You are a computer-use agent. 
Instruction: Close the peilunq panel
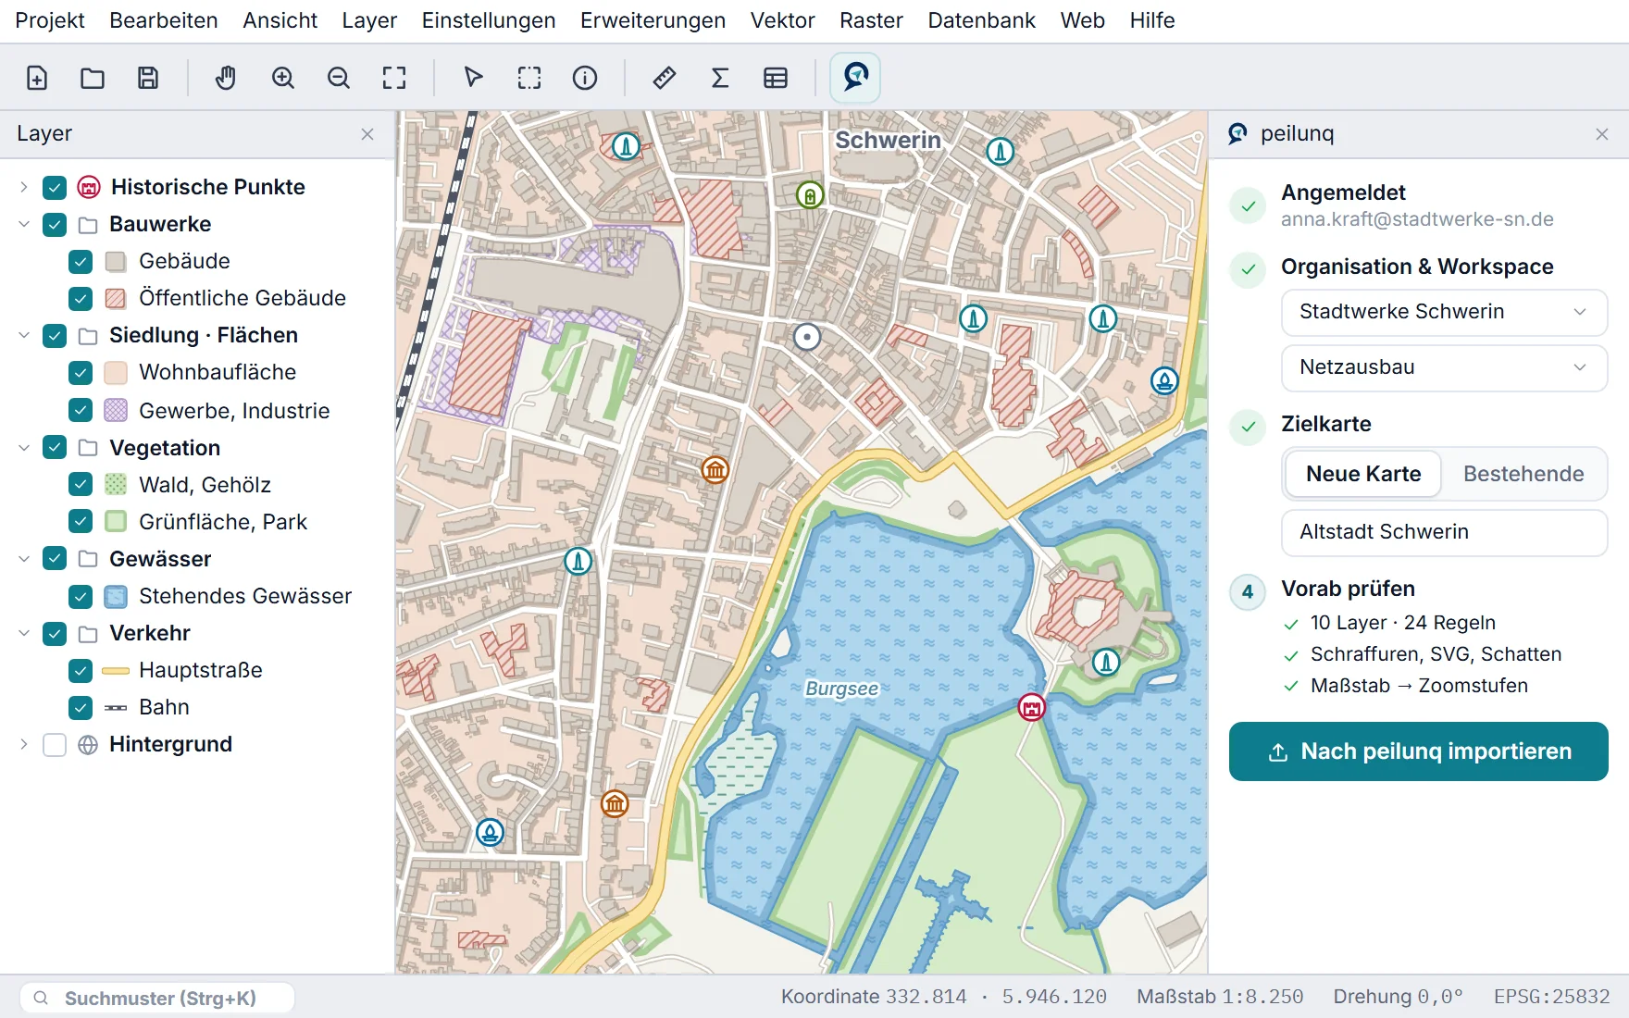pyautogui.click(x=1602, y=134)
